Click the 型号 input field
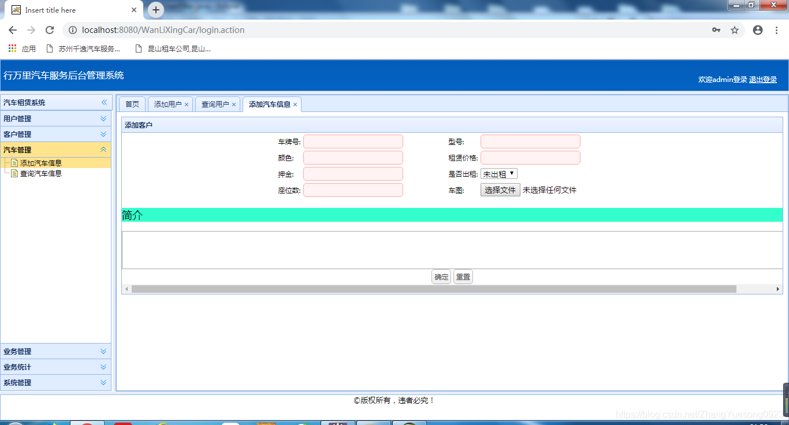Image resolution: width=789 pixels, height=425 pixels. [530, 141]
